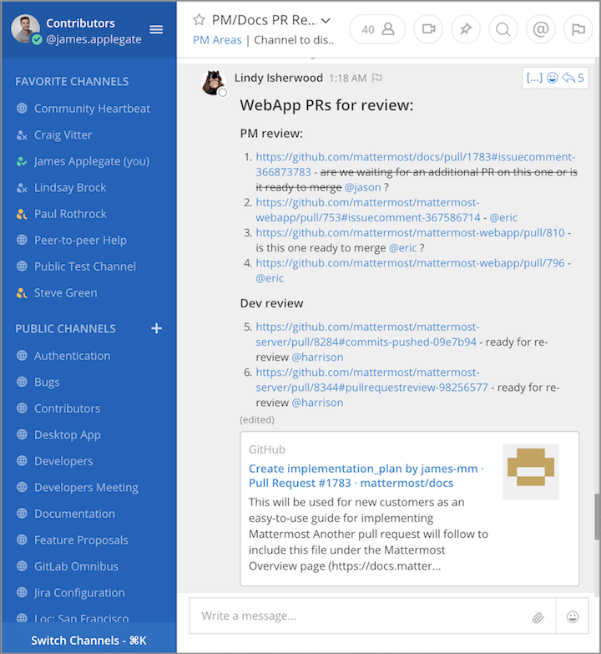The height and width of the screenshot is (654, 601).
Task: Add a public channel with the plus icon
Action: pyautogui.click(x=156, y=328)
